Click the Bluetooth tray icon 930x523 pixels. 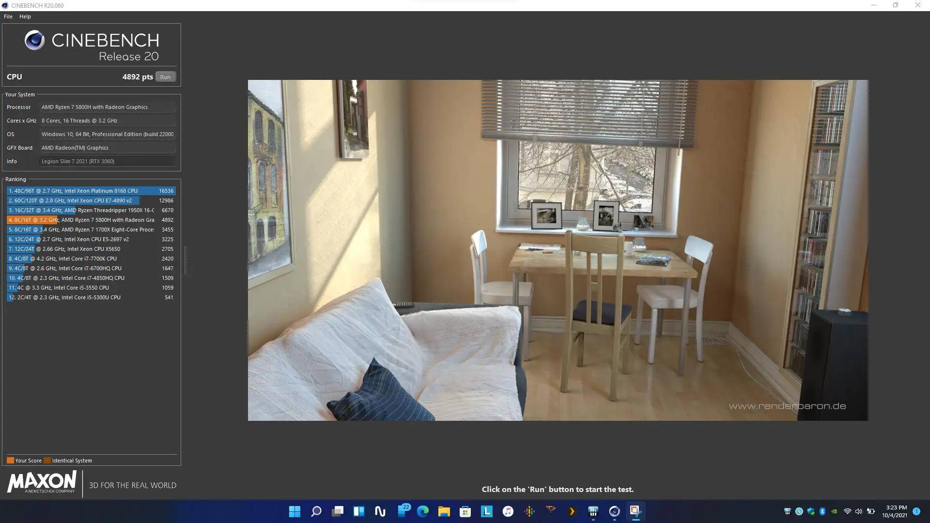tap(822, 511)
